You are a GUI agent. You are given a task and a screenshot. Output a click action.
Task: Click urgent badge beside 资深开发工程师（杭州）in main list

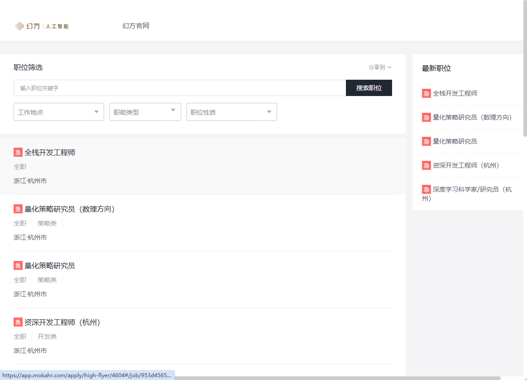click(x=18, y=322)
